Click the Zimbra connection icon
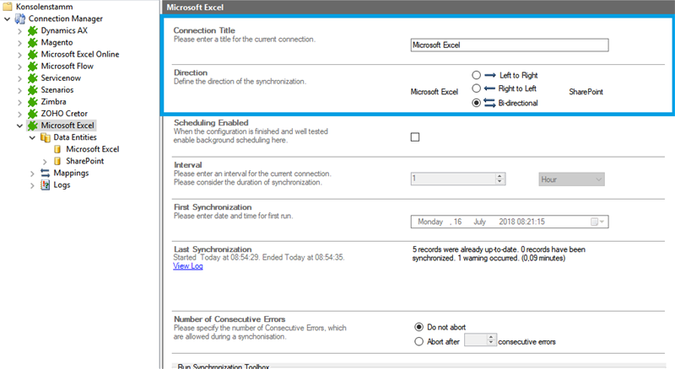 click(x=34, y=101)
